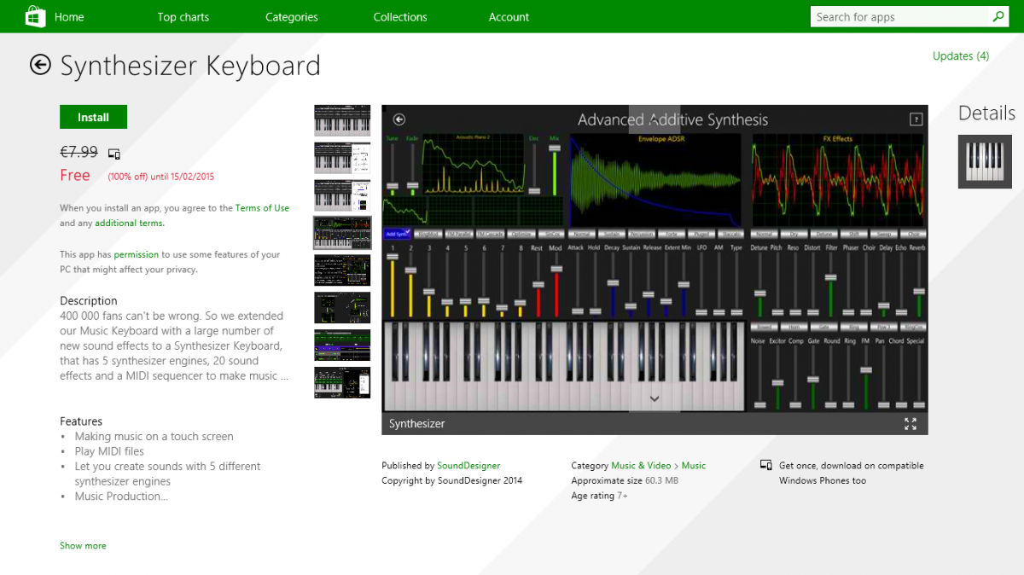Select the fifth screenshot thumbnail
This screenshot has height=575, width=1024.
342,270
